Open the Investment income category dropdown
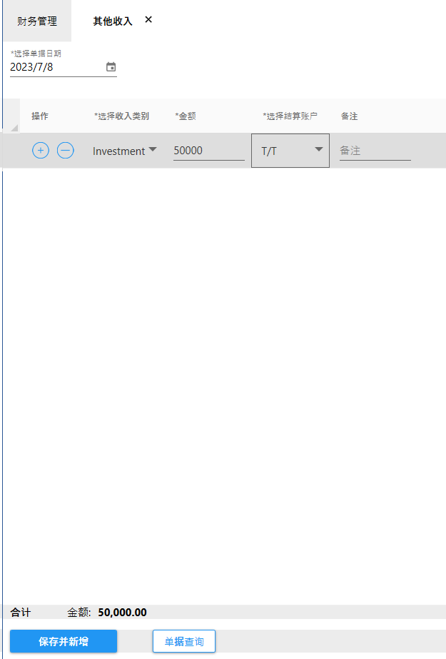The height and width of the screenshot is (659, 446). click(x=124, y=151)
